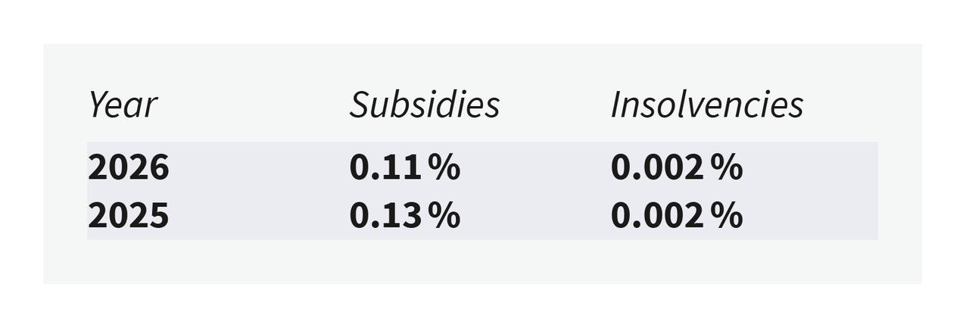Click the gap between 0.13 % and 0.002 %
The height and width of the screenshot is (328, 966).
[534, 216]
